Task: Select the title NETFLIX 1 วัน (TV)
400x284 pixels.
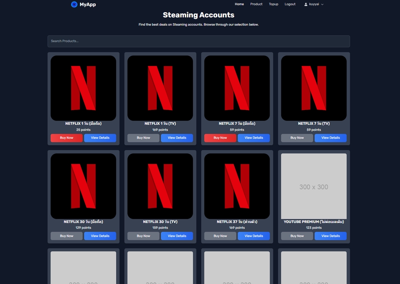Action: [160, 123]
